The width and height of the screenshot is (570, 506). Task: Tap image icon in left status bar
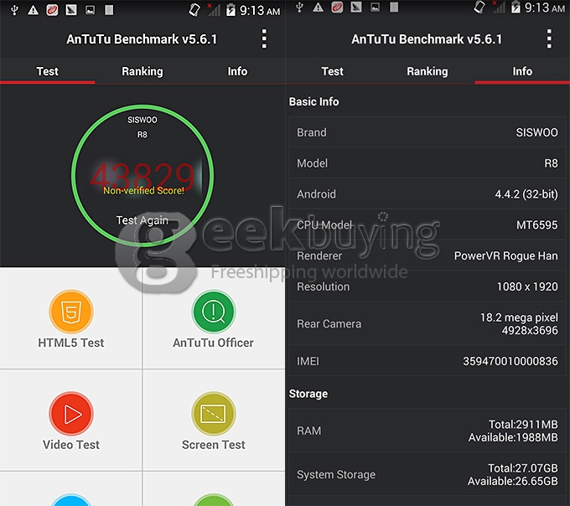90,10
